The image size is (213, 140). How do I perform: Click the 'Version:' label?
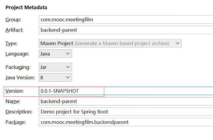pos(15,91)
